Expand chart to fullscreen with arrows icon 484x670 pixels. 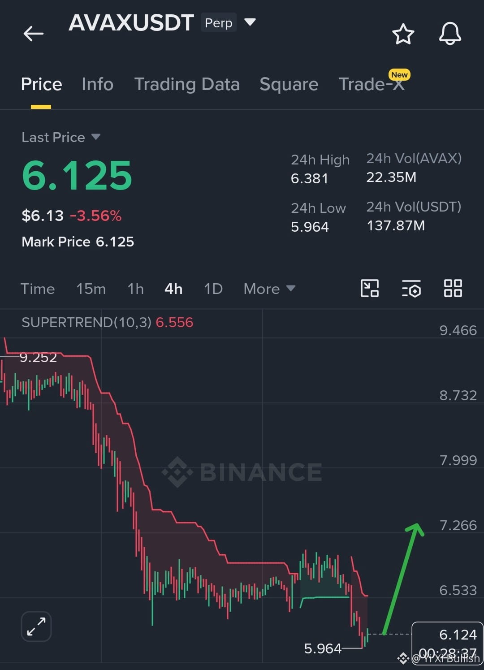coord(36,626)
